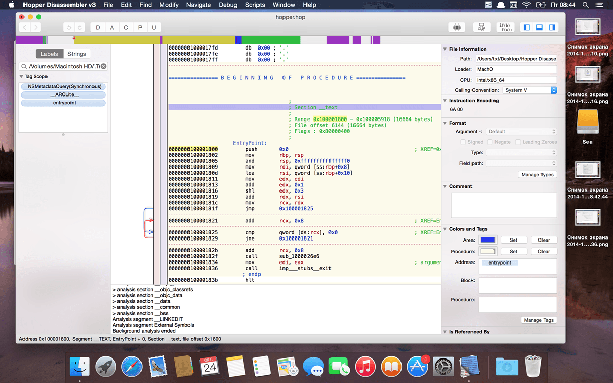This screenshot has width=613, height=383.
Task: Click the file Path field
Action: pos(516,59)
